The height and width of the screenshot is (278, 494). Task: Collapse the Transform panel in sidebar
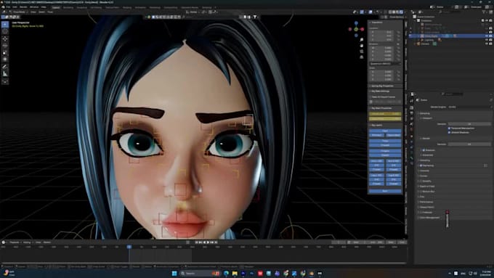coord(376,23)
